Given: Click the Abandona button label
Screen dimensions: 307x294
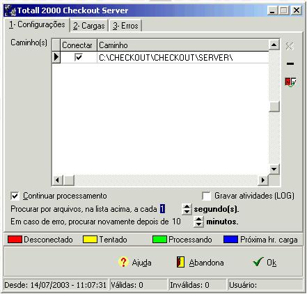Looking at the screenshot, I should coord(206,263).
